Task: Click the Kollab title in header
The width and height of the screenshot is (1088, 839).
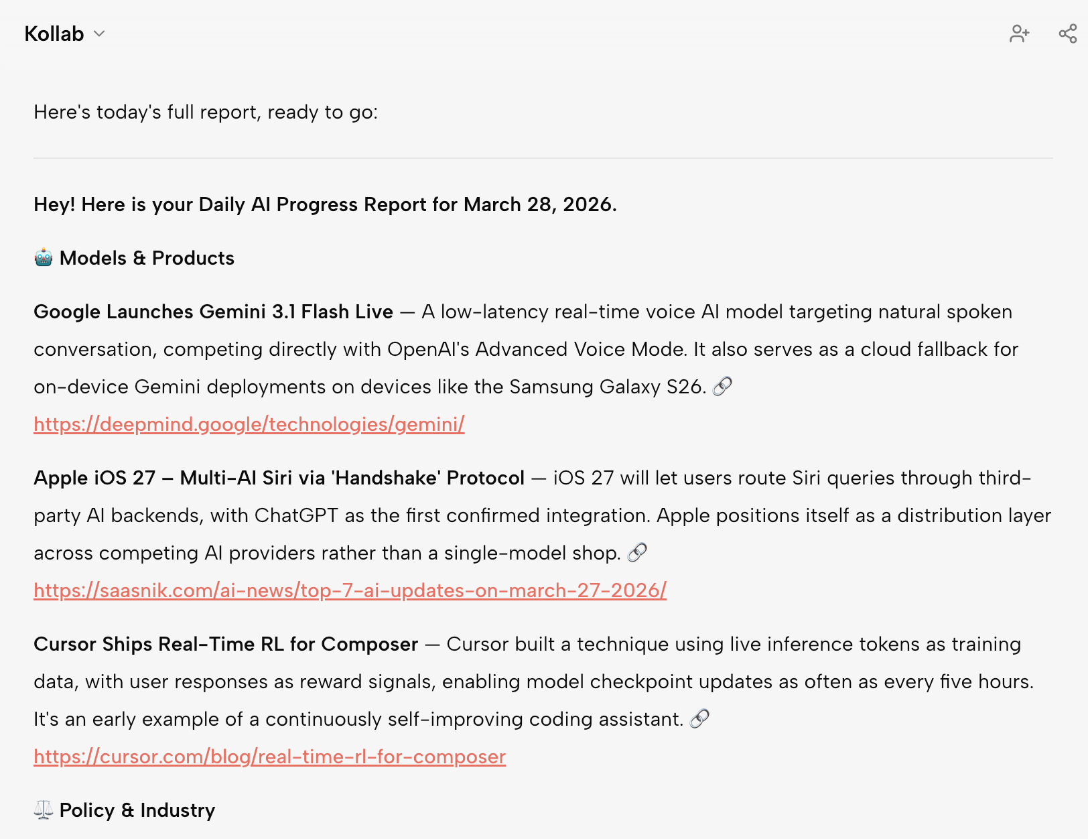Action: 54,34
